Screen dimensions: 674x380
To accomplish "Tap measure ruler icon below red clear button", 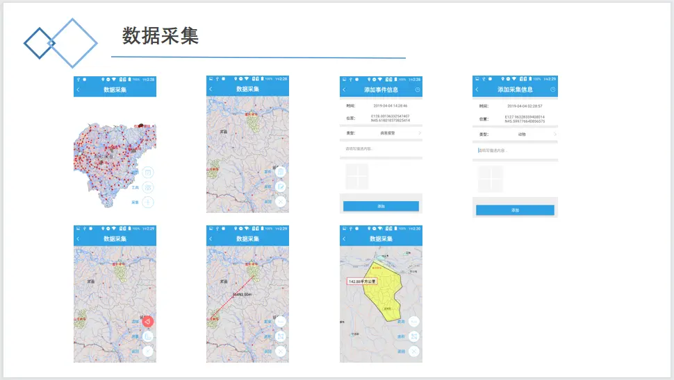I will pos(148,336).
